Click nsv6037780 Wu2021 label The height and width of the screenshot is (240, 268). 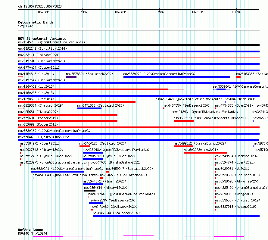(201, 150)
